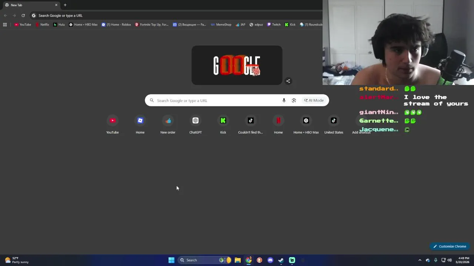474x266 pixels.
Task: Open the (2) Входящие mail bookmark
Action: (189, 25)
